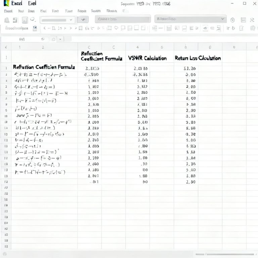Click the crossed tools icon at toolbar end
Image resolution: width=258 pixels, height=258 pixels.
point(252,20)
